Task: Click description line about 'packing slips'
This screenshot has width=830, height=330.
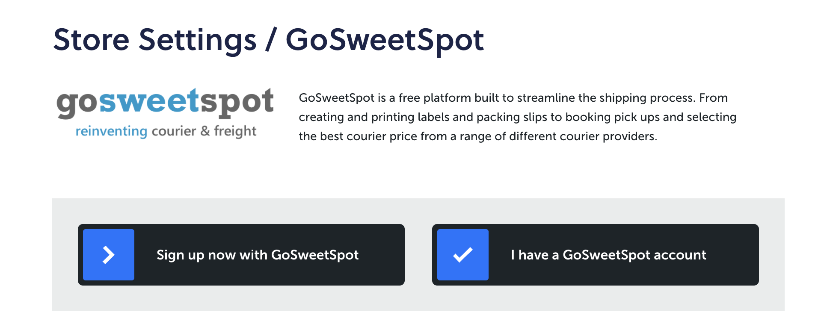Action: tap(518, 117)
